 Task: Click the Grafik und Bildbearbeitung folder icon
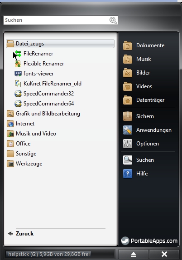point(10,114)
